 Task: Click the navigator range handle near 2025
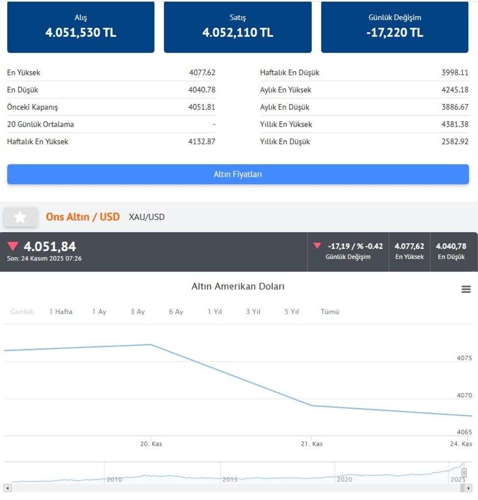pos(464,473)
